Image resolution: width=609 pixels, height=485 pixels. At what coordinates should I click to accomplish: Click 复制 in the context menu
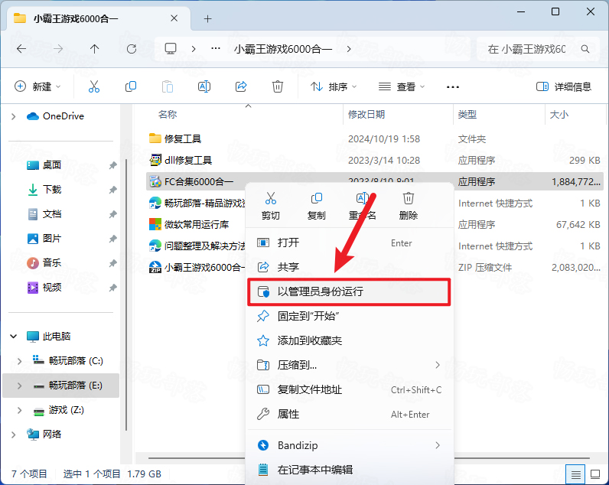click(x=316, y=206)
